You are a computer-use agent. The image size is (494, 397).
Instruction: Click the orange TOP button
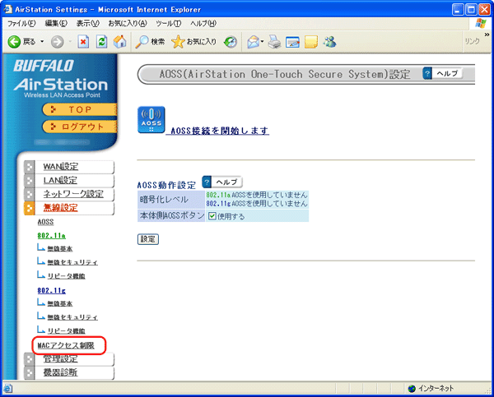80,108
